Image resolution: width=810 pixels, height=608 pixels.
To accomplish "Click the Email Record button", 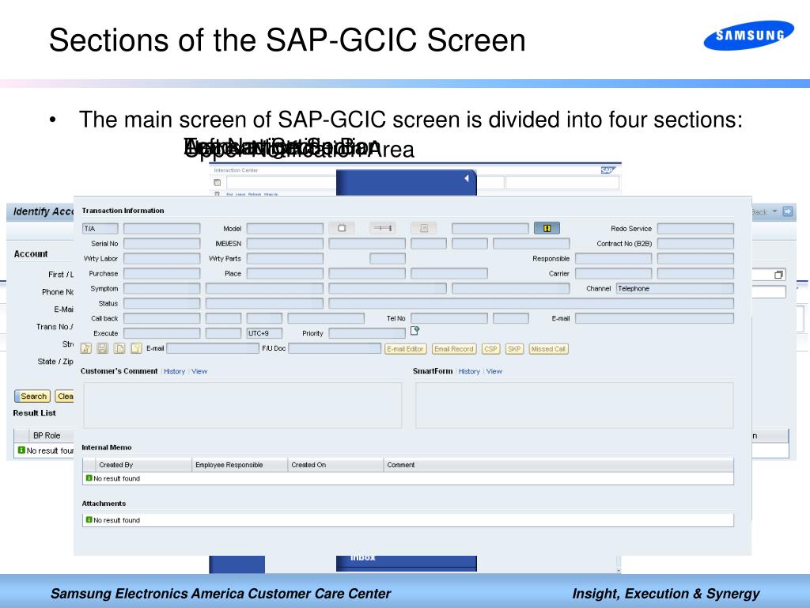I will (x=453, y=349).
